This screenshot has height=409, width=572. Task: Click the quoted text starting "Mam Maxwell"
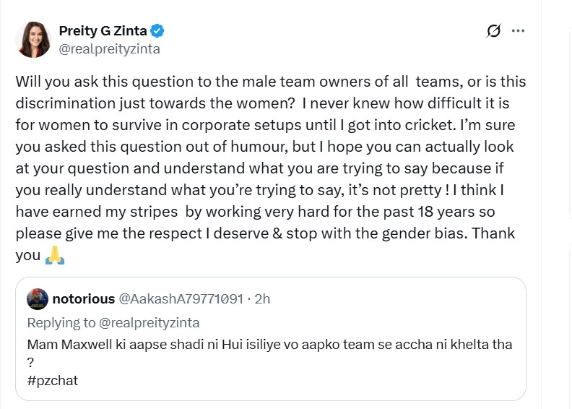[x=269, y=345]
